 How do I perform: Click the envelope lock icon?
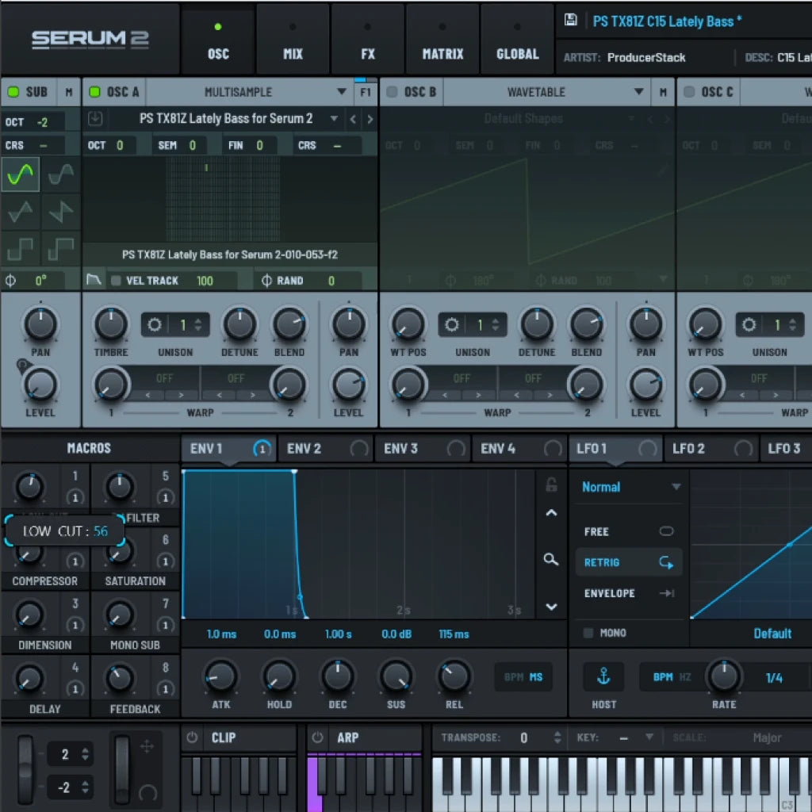551,485
